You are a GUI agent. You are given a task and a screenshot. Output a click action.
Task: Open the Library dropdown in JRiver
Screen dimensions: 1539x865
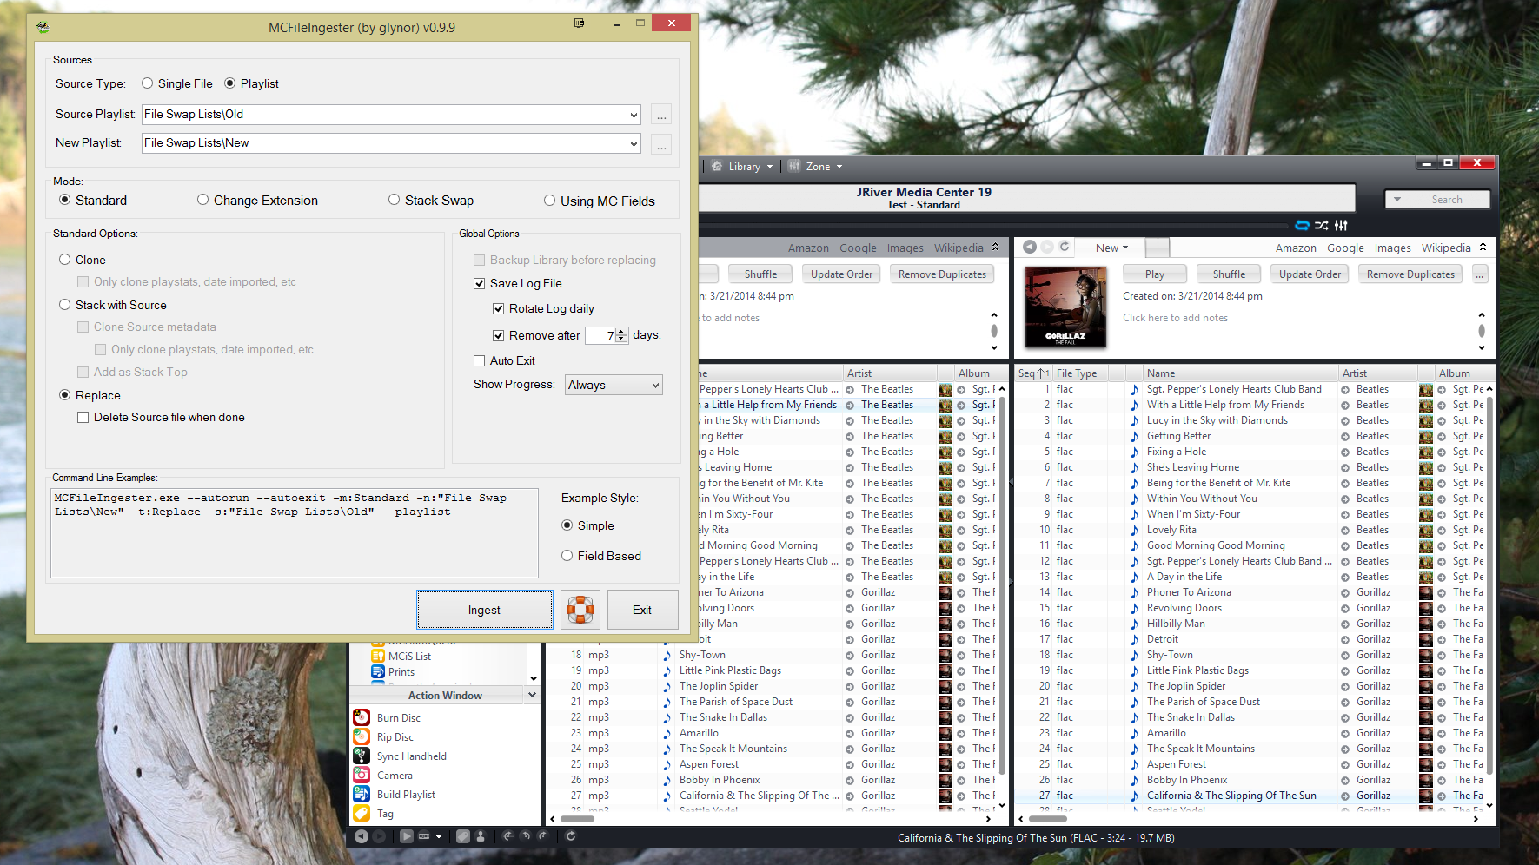[x=743, y=166]
